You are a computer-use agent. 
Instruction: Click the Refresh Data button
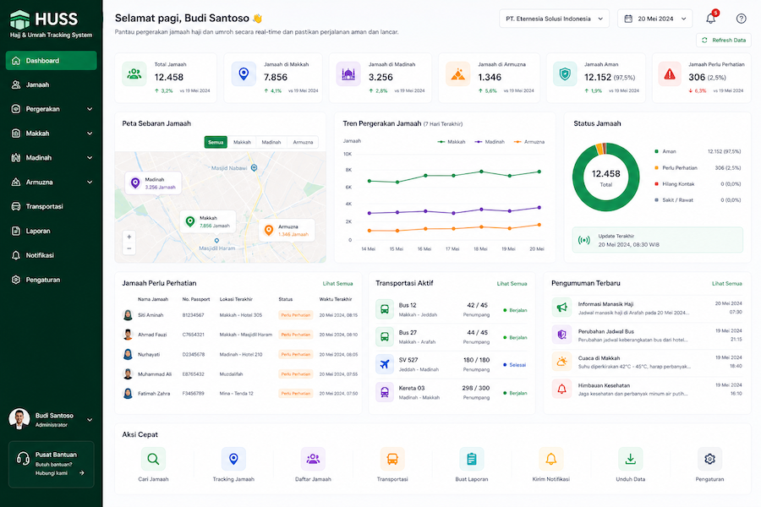[x=724, y=41]
